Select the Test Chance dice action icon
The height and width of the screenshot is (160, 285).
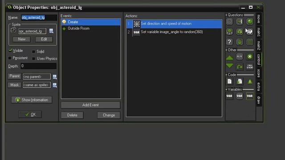pyautogui.click(x=240, y=32)
